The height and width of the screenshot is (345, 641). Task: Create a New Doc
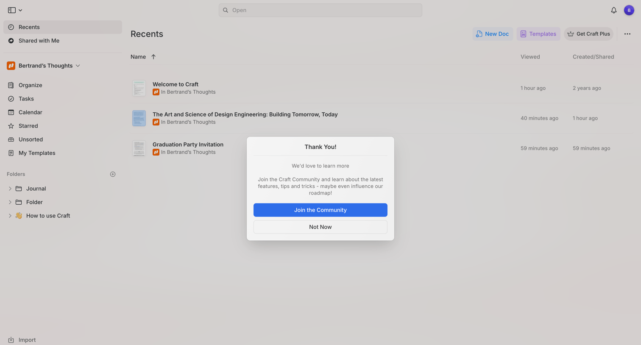[493, 34]
